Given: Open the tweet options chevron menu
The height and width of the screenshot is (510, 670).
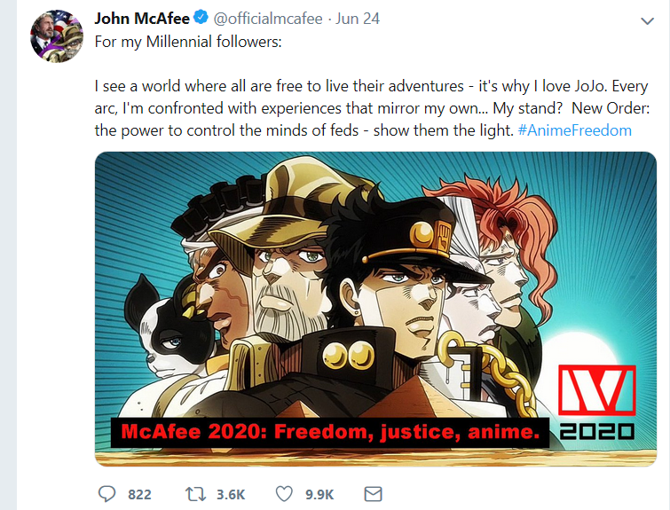Looking at the screenshot, I should pos(647,21).
